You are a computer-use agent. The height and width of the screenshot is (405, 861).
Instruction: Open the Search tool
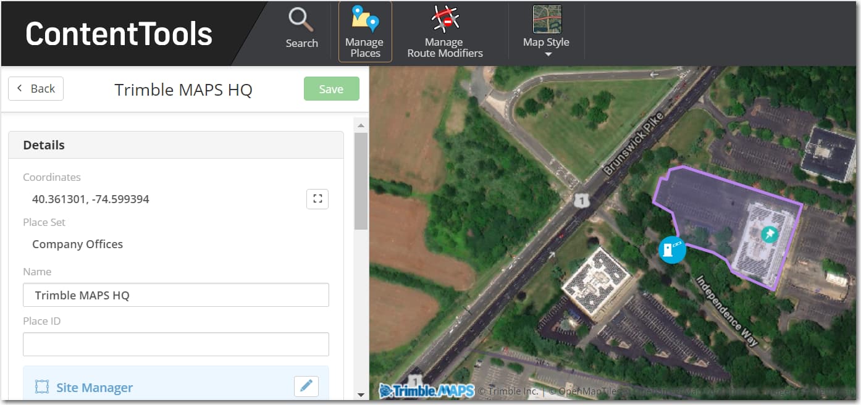pos(301,28)
